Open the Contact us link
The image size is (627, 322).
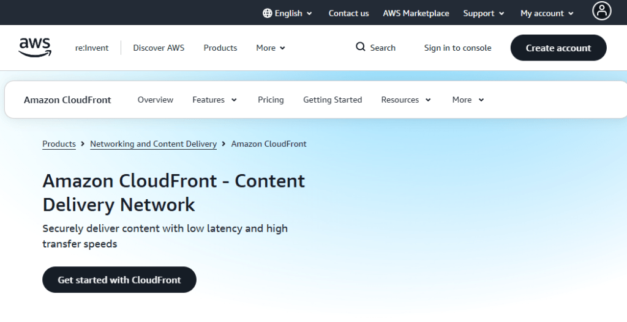point(348,13)
